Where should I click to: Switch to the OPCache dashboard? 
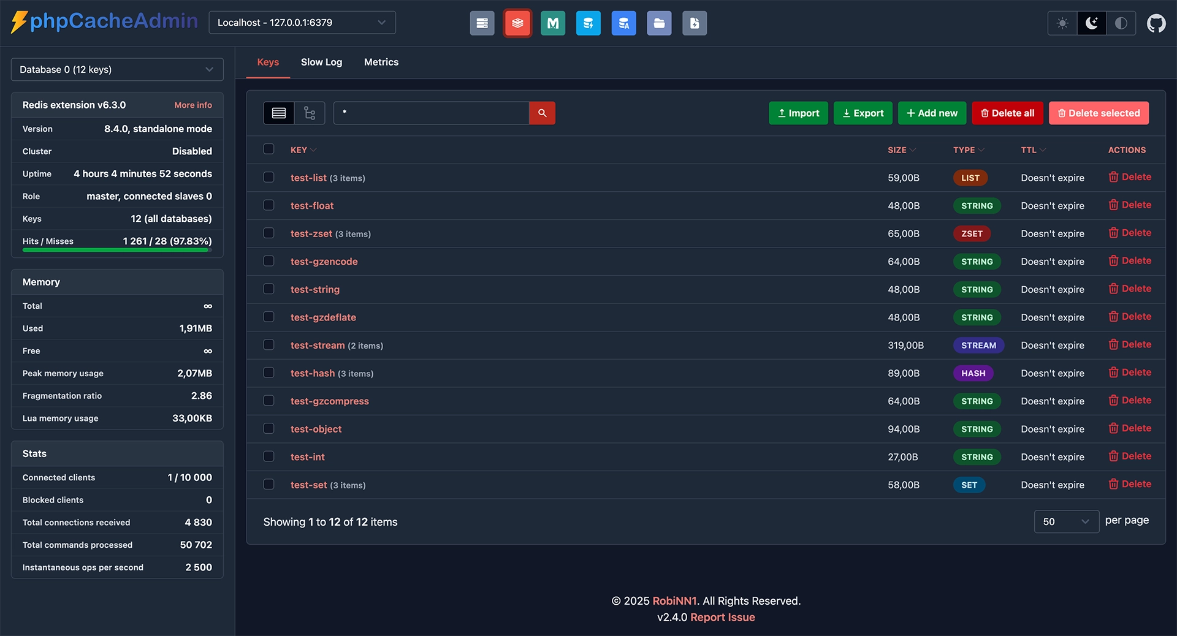coord(588,23)
